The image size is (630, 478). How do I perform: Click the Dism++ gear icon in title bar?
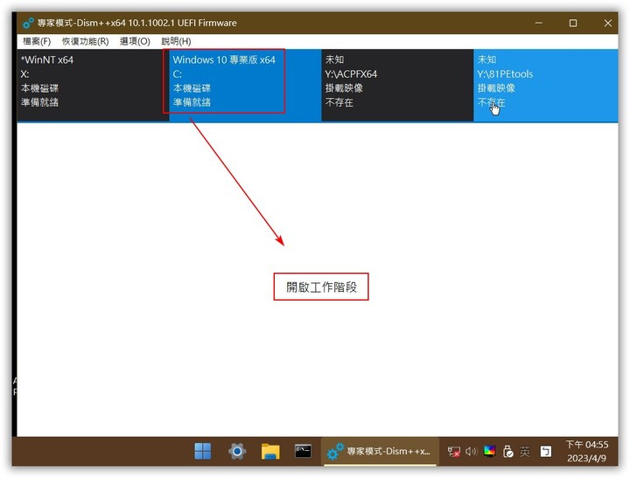(28, 23)
